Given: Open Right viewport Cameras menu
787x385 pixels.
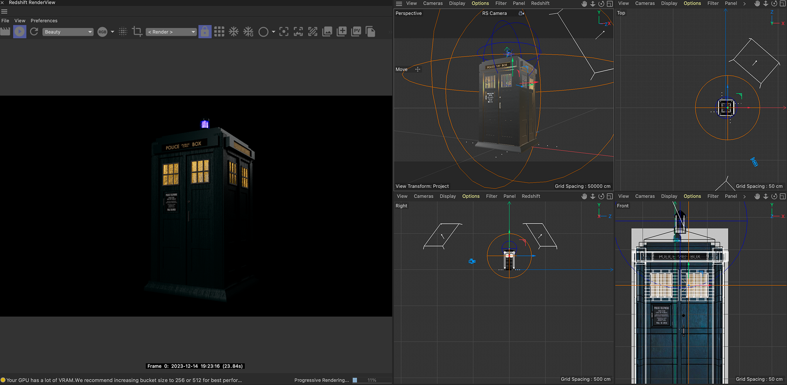Looking at the screenshot, I should [423, 196].
